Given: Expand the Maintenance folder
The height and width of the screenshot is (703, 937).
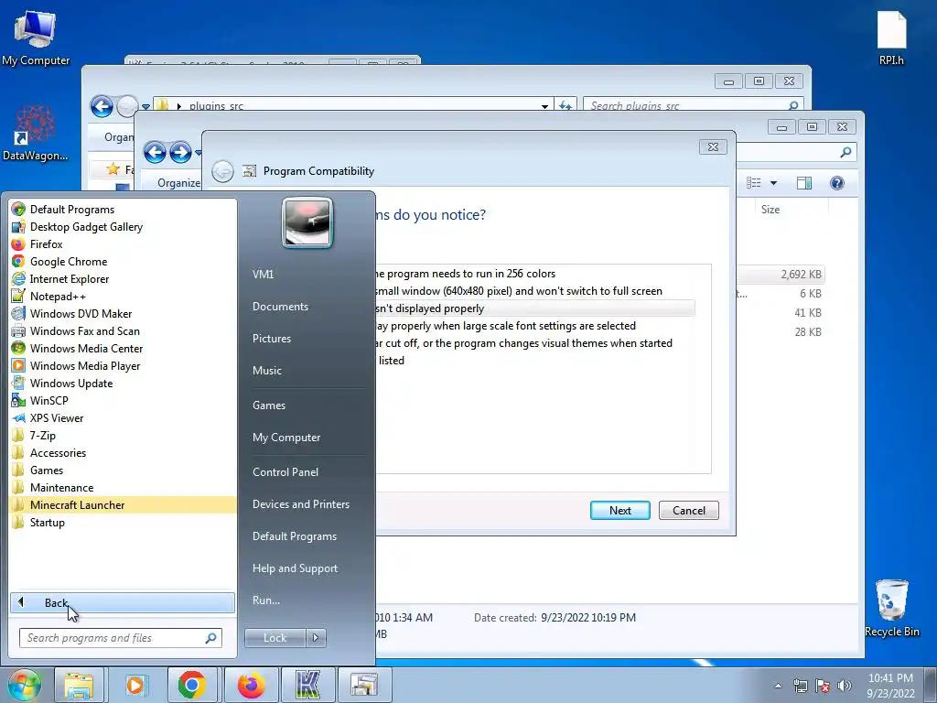Looking at the screenshot, I should click(x=61, y=487).
